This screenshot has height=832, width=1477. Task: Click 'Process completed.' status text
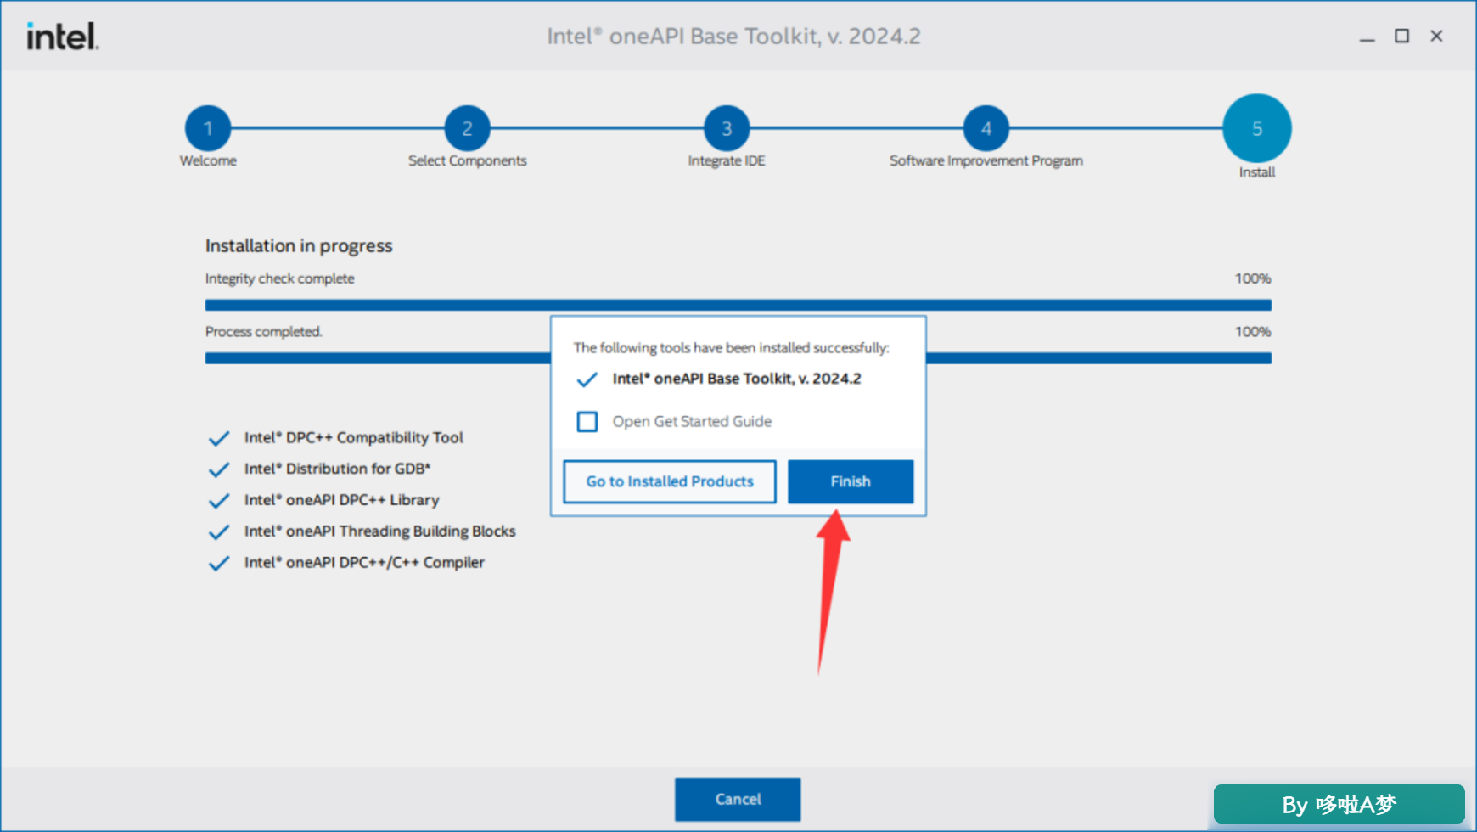[263, 332]
